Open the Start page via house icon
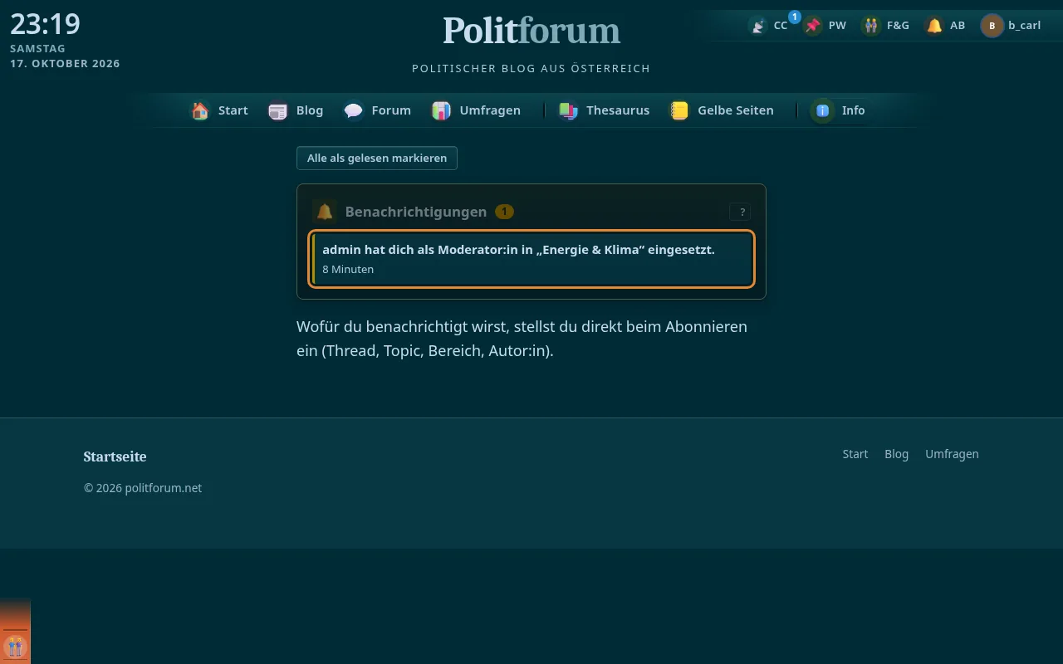The image size is (1063, 664). (200, 110)
